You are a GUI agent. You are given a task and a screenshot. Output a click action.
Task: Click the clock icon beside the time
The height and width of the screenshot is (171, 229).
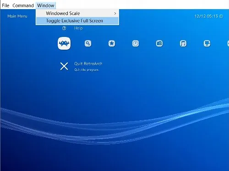[x=221, y=16]
